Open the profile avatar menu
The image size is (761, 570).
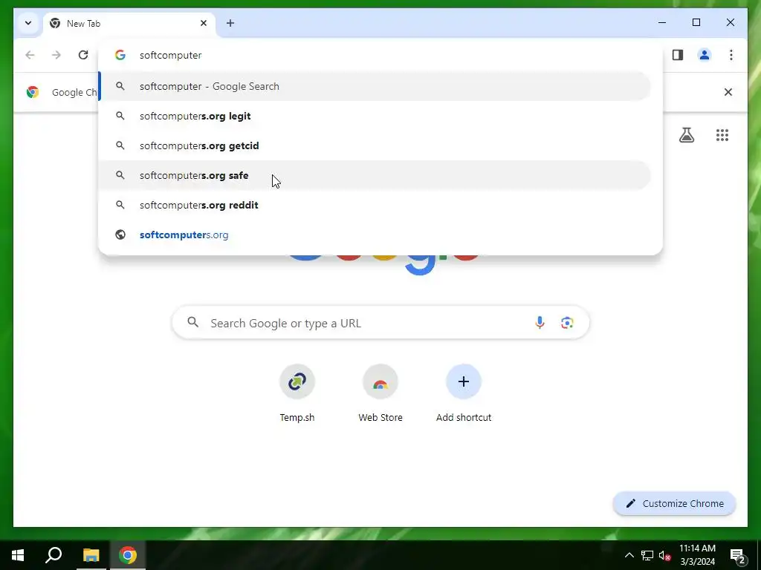point(705,55)
